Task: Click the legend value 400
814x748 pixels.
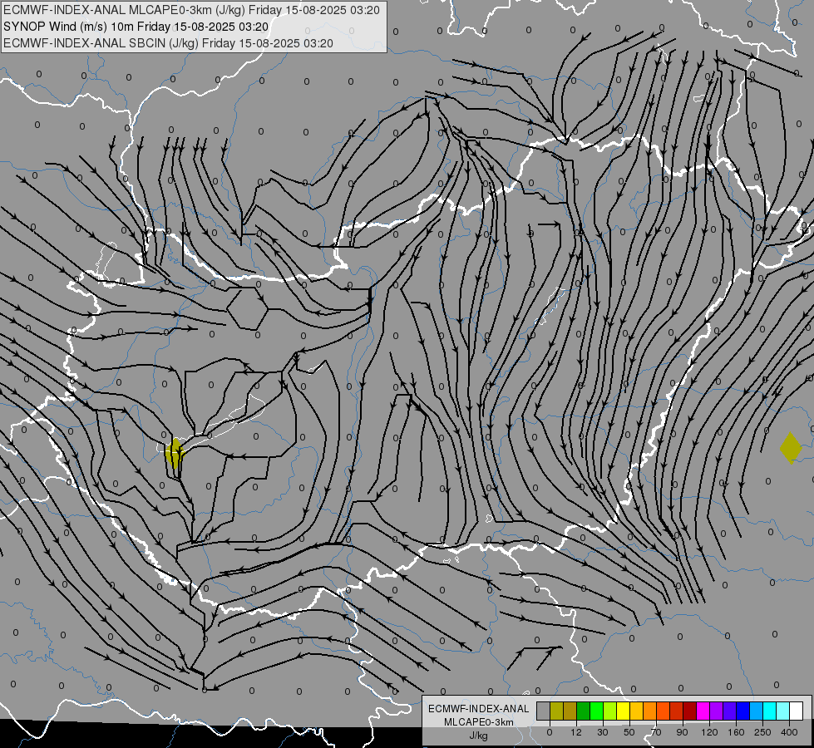Action: 789,732
